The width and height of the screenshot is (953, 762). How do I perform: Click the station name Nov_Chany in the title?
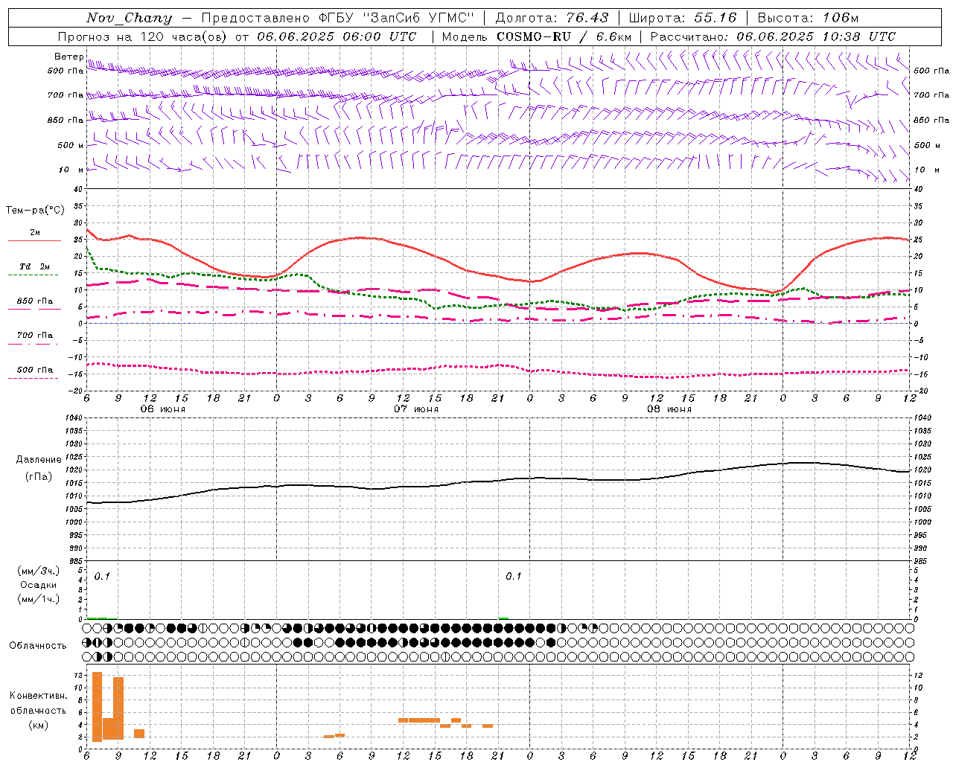(x=129, y=18)
